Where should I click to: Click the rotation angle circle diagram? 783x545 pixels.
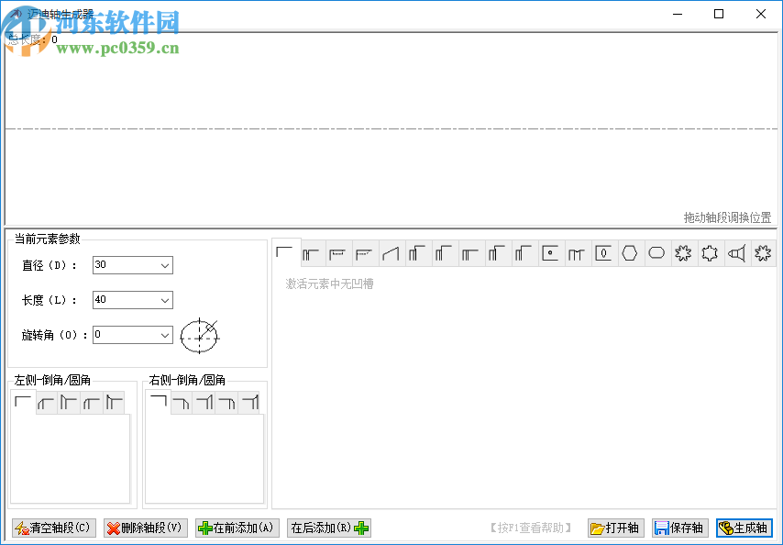tap(199, 336)
